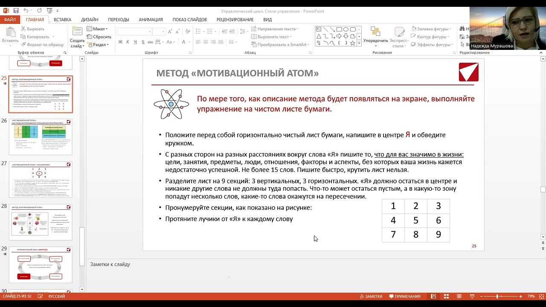This screenshot has height=307, width=546.
Task: Expand the shapes gallery with the More arrow
Action: click(360, 43)
